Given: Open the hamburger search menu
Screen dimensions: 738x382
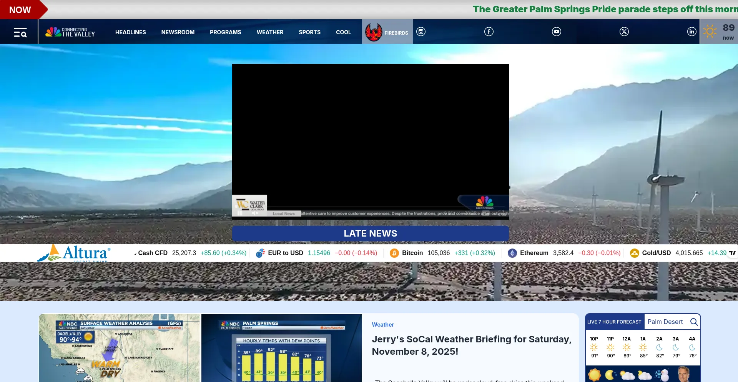Looking at the screenshot, I should point(20,32).
